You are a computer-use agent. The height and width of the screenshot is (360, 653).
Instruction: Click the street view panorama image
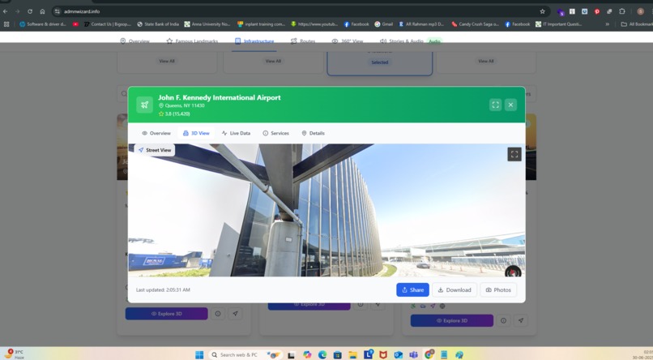tap(326, 211)
